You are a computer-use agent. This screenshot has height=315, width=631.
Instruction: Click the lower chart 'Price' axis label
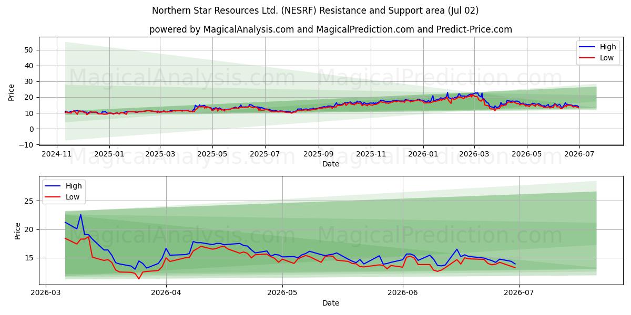tap(18, 231)
